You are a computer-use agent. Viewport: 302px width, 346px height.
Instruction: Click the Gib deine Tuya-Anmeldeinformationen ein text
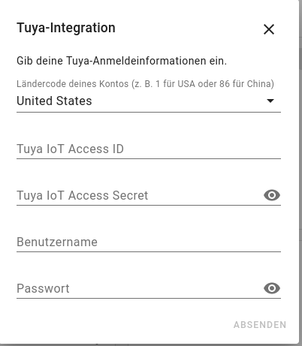122,61
